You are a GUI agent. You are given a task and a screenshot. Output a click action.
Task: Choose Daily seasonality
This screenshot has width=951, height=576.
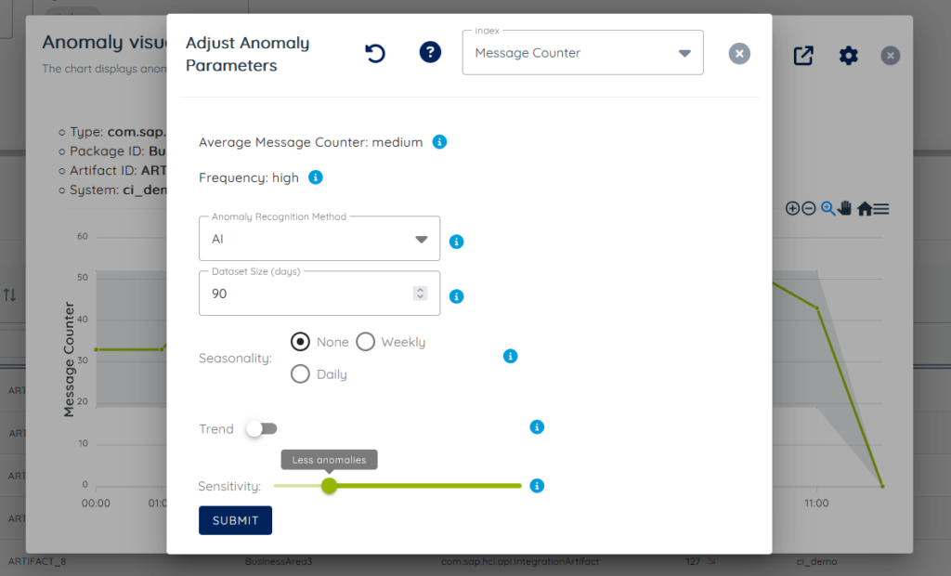[x=300, y=373]
